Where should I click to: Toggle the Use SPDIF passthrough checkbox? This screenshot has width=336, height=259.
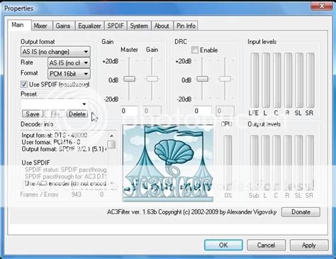pyautogui.click(x=24, y=84)
